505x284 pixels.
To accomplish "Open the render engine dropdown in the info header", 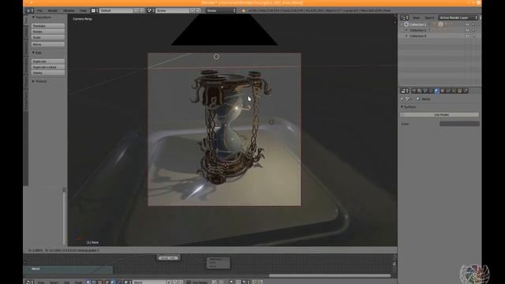I will coord(221,10).
